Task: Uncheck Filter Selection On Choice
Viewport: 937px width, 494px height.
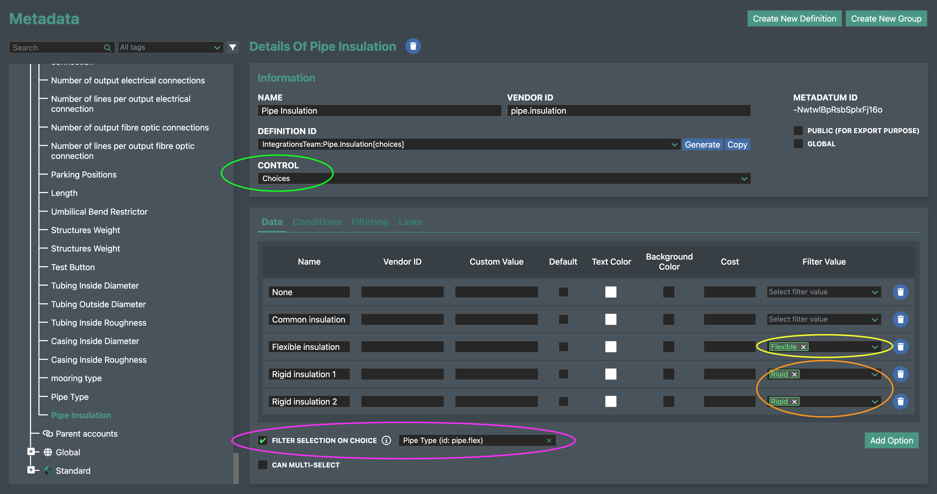Action: [263, 441]
